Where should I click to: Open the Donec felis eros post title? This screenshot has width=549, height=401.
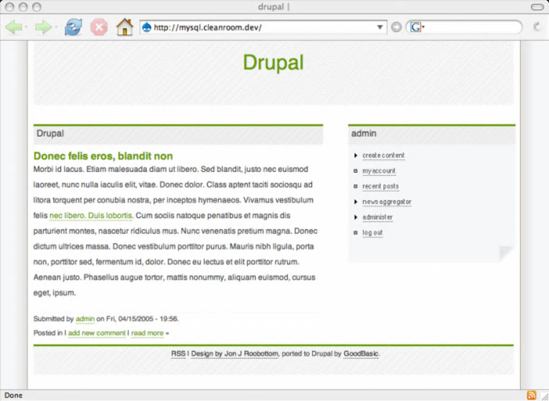pos(103,156)
